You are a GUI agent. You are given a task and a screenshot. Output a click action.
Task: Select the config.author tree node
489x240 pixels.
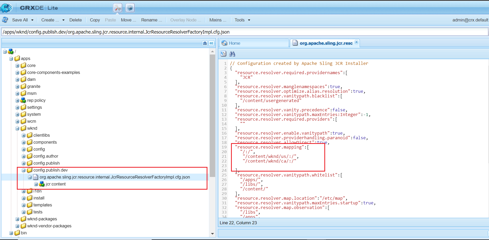tap(46, 156)
